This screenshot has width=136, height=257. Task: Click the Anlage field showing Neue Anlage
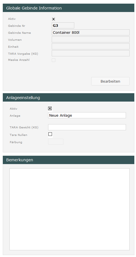pyautogui.click(x=87, y=115)
